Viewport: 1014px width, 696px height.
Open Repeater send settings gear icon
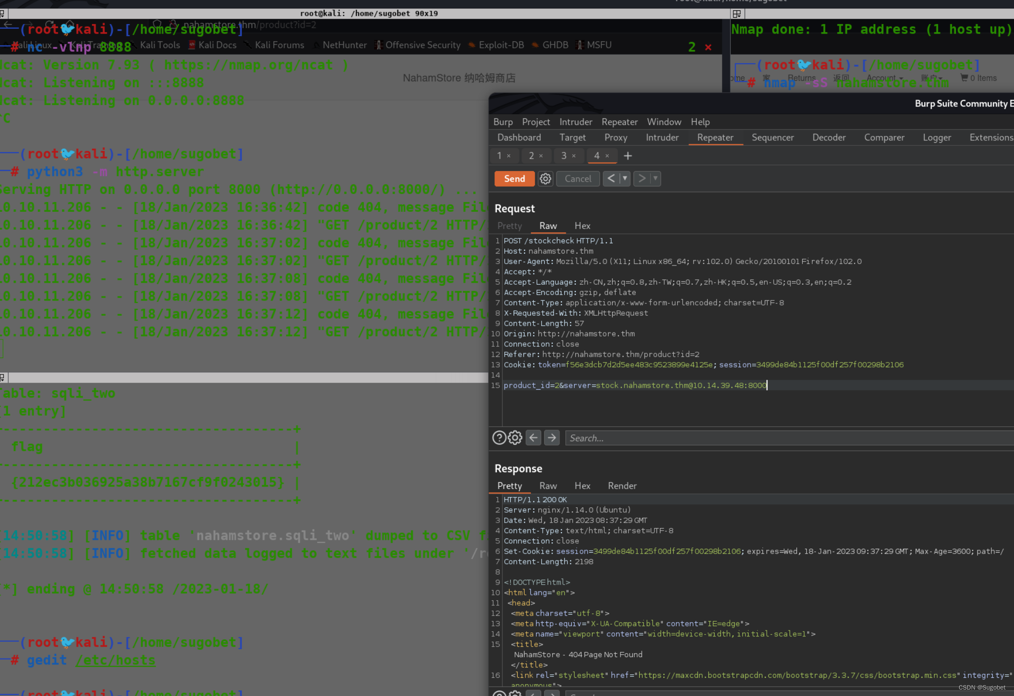pyautogui.click(x=545, y=179)
